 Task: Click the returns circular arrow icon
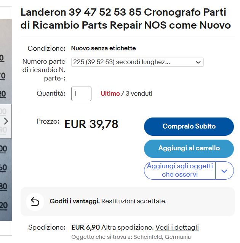pos(35,202)
